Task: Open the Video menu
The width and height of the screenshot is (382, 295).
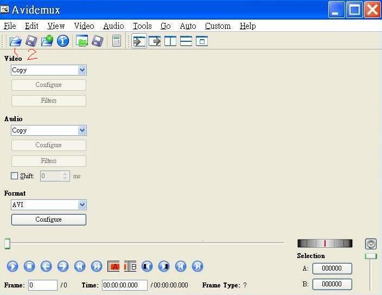Action: point(84,26)
